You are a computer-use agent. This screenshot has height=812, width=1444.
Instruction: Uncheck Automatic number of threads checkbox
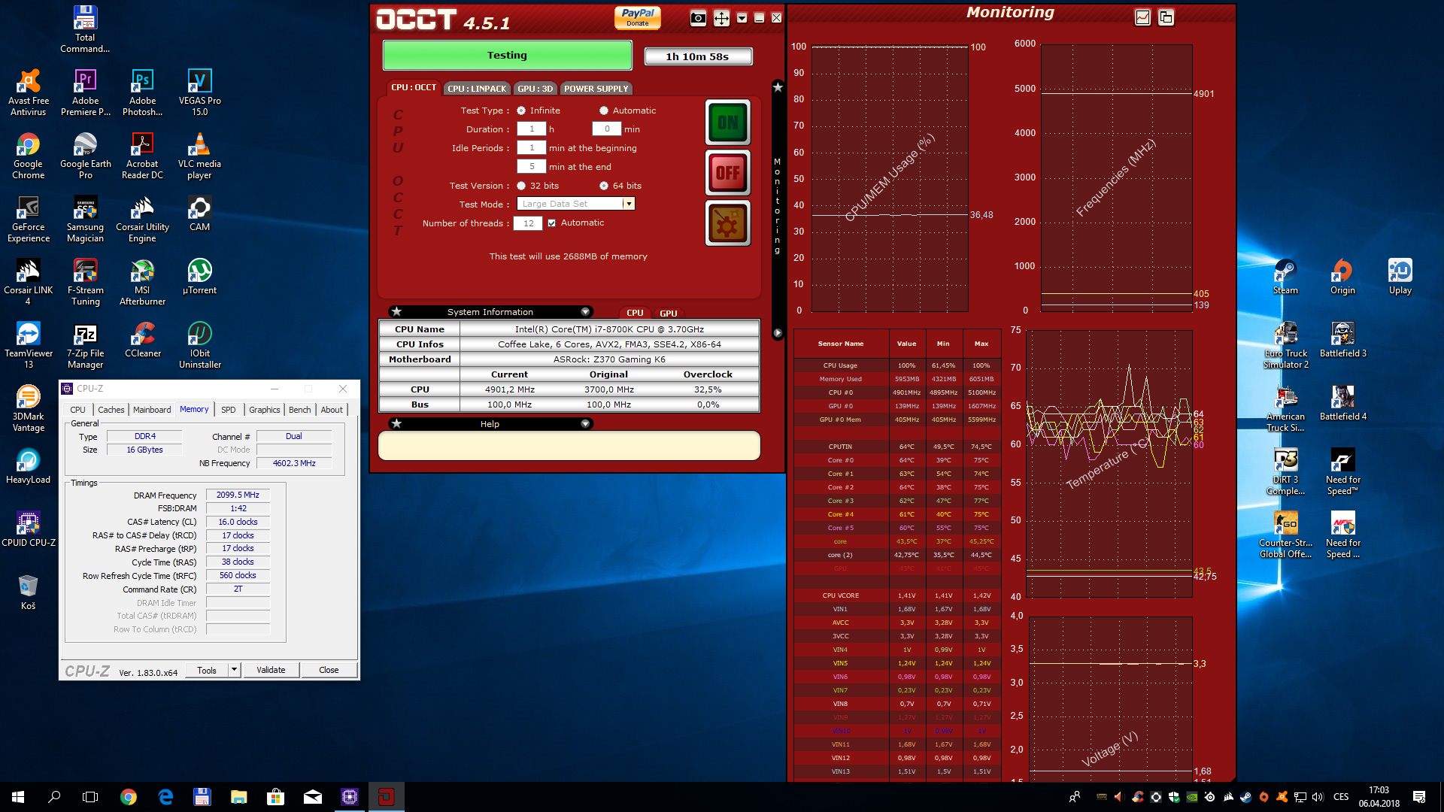(552, 223)
